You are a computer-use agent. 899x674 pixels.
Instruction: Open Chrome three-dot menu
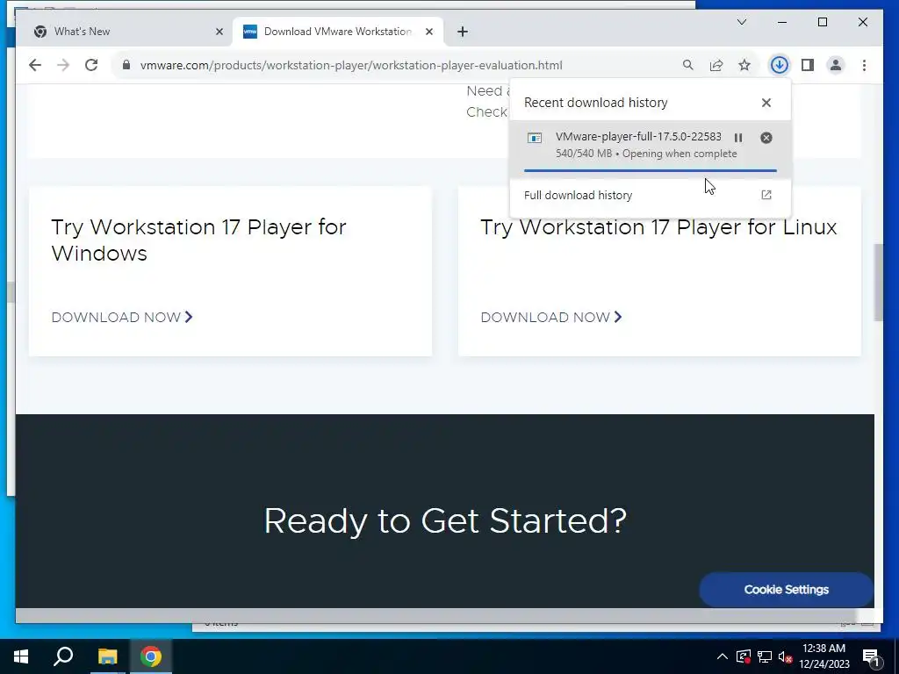click(x=864, y=65)
